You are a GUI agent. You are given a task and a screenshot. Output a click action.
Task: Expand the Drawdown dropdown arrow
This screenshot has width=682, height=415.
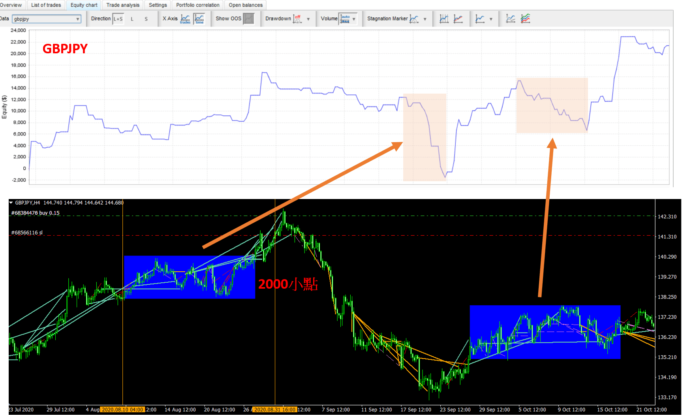pyautogui.click(x=308, y=19)
